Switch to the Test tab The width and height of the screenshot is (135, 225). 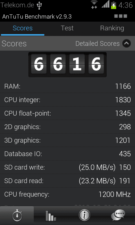67,28
